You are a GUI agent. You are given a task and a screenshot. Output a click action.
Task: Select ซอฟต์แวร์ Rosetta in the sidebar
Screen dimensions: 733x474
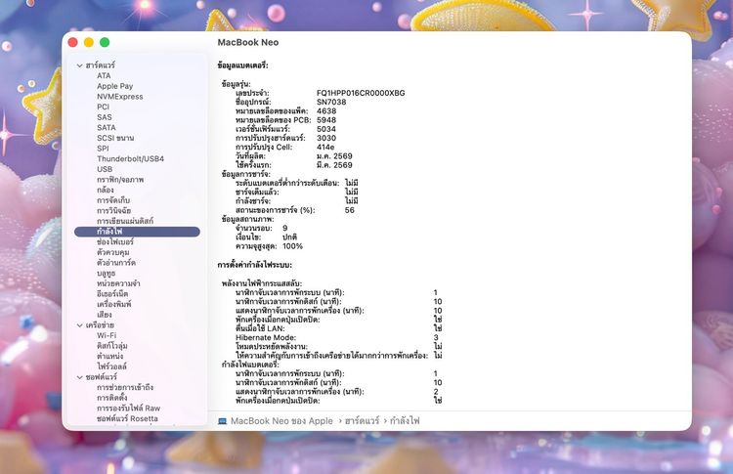click(127, 418)
